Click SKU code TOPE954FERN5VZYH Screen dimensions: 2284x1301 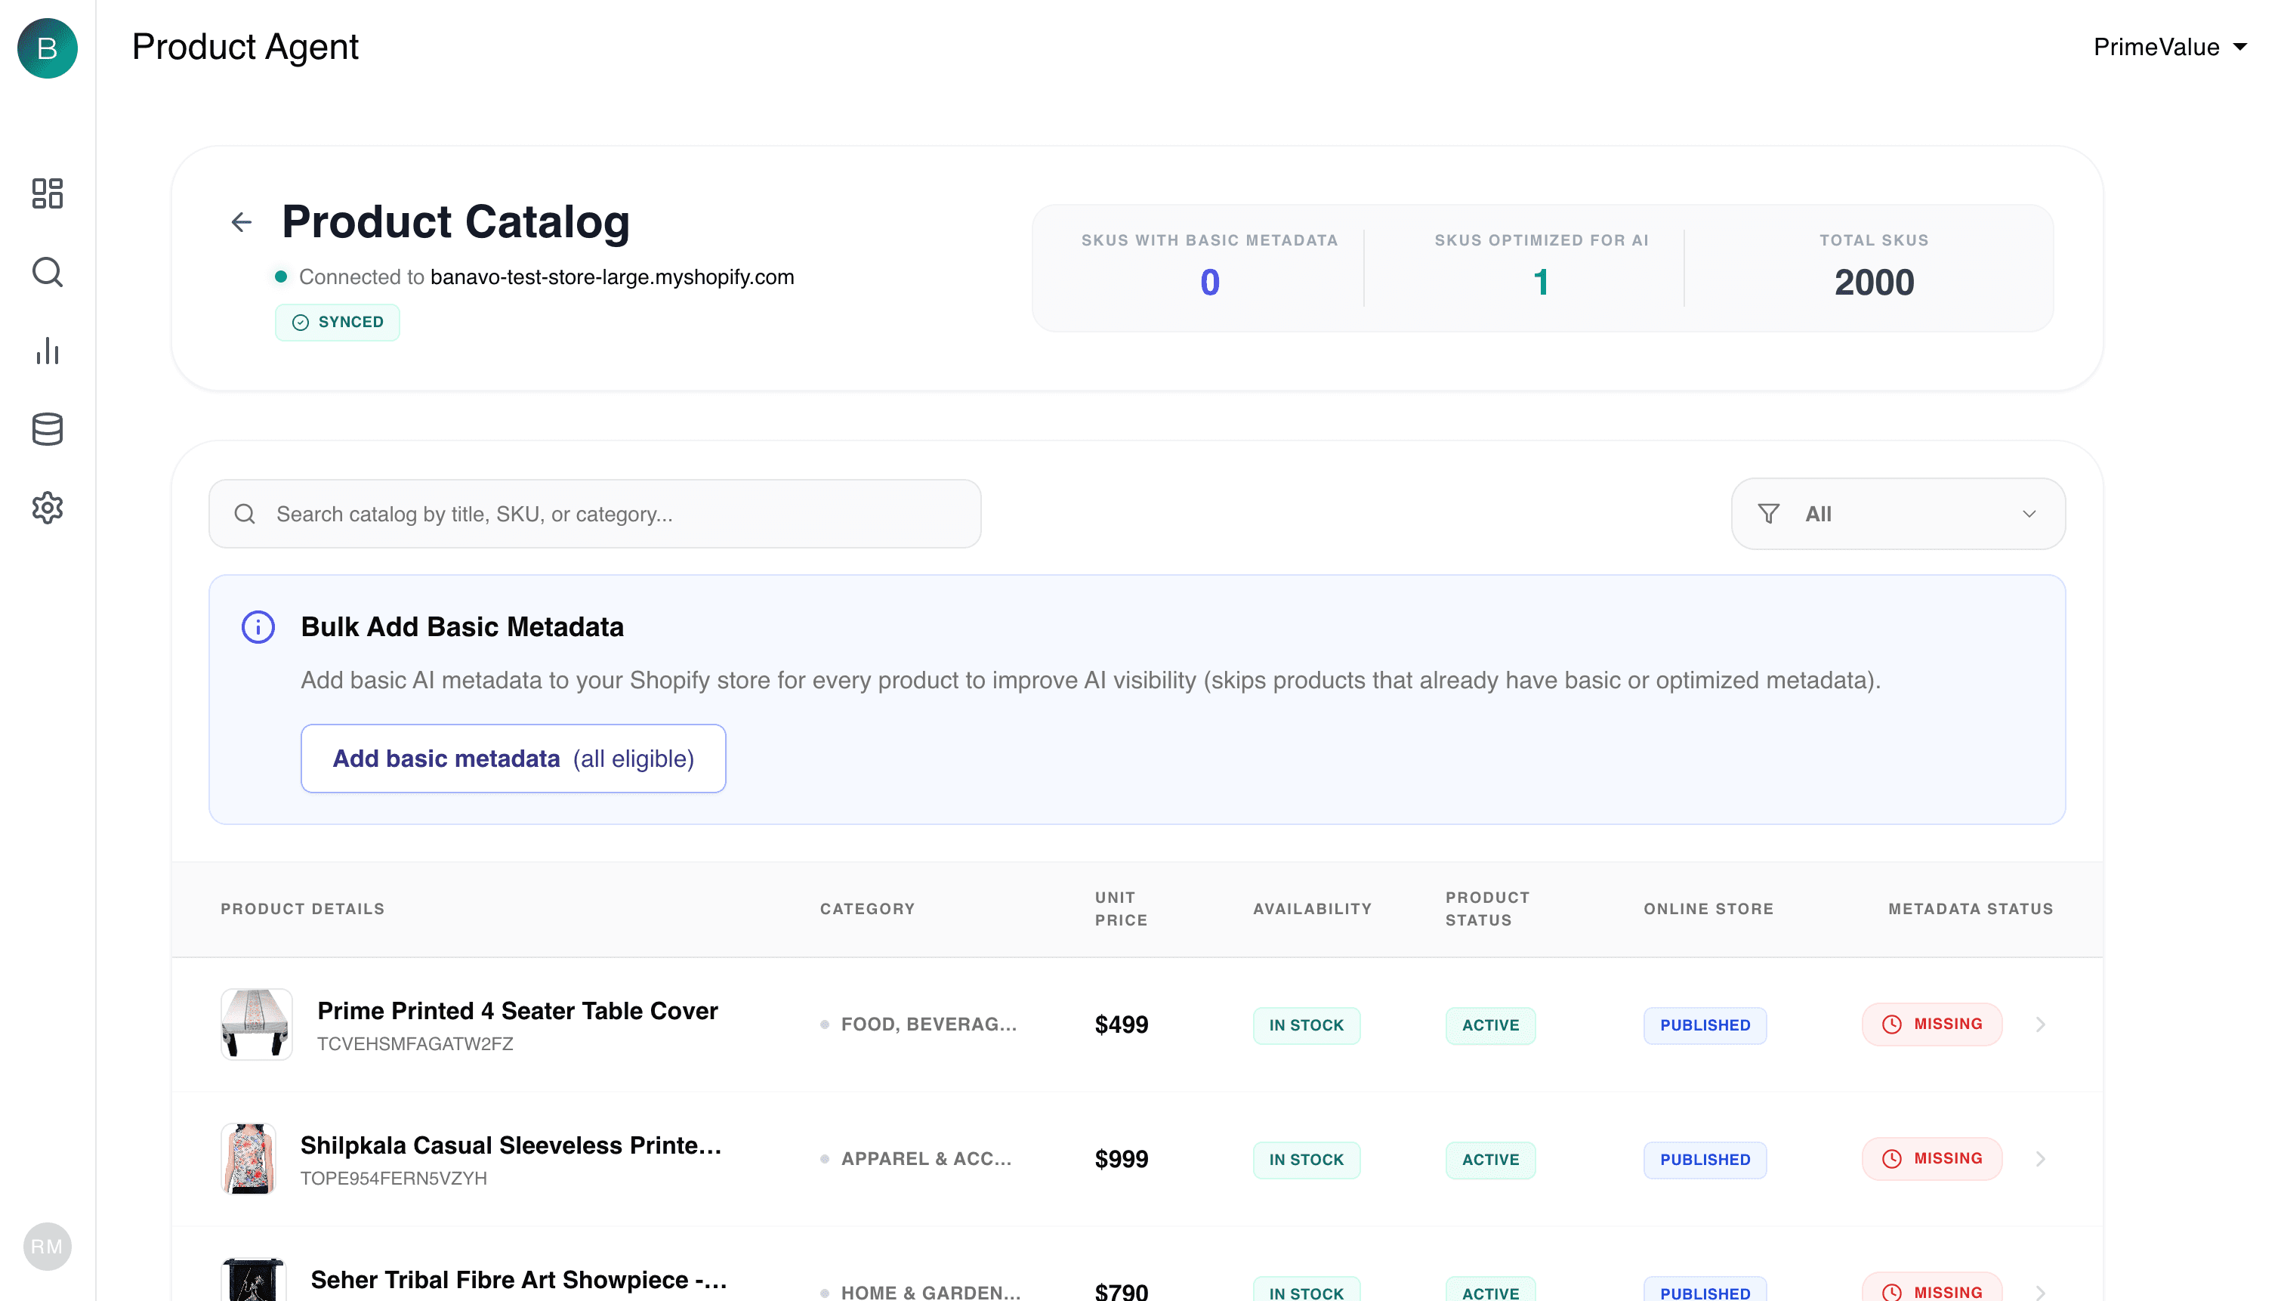tap(394, 1179)
